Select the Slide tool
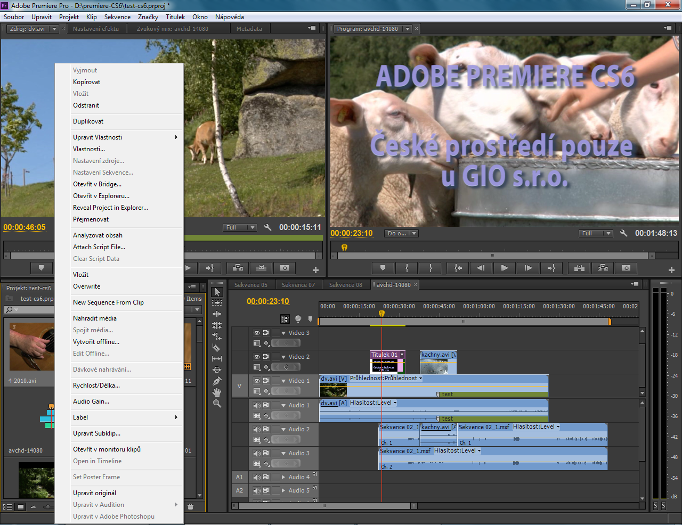The height and width of the screenshot is (525, 682). (x=217, y=370)
